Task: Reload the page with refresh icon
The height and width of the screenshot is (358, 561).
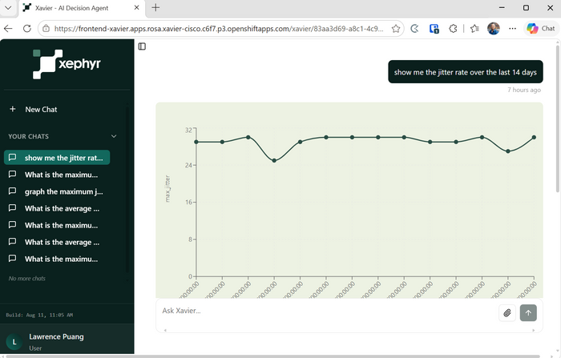Action: point(26,29)
